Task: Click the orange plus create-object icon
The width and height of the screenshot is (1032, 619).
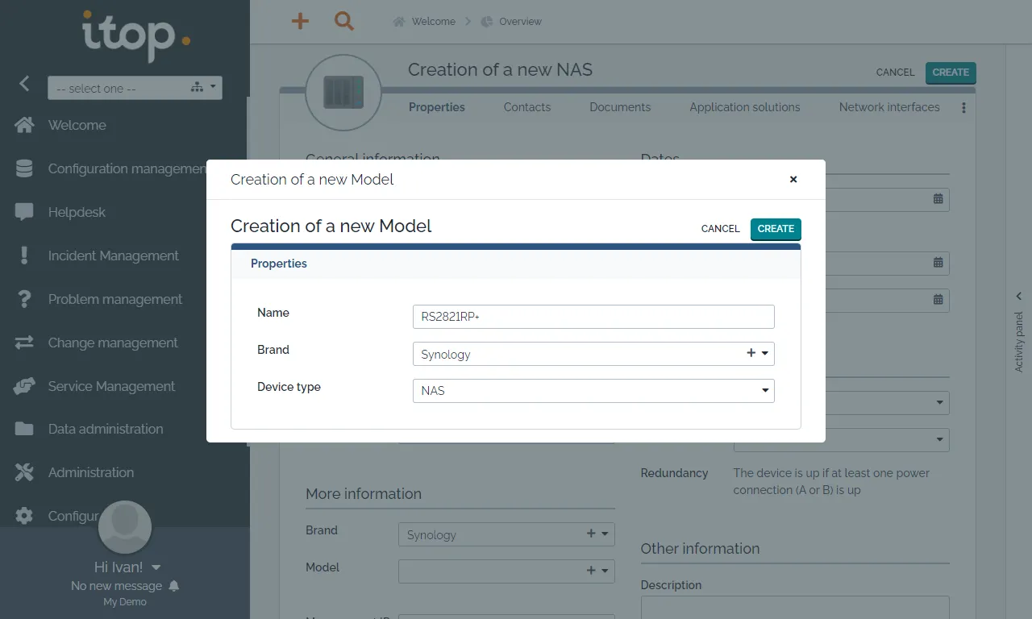Action: [x=300, y=22]
